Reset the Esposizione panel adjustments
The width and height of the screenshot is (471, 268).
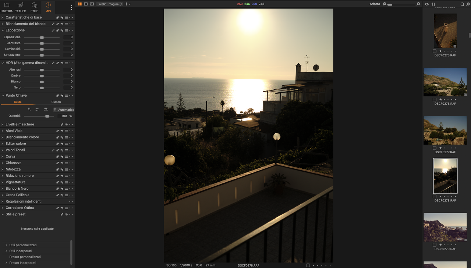pos(62,31)
